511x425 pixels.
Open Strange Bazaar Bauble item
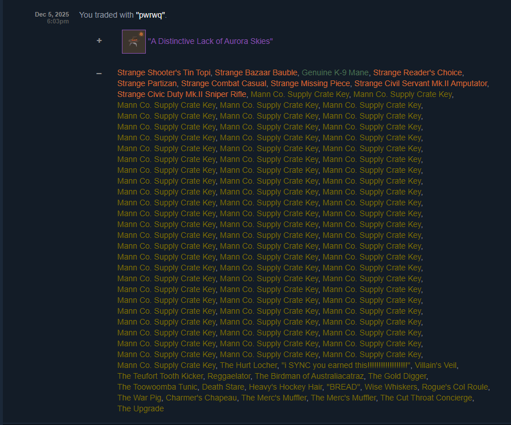coord(256,72)
